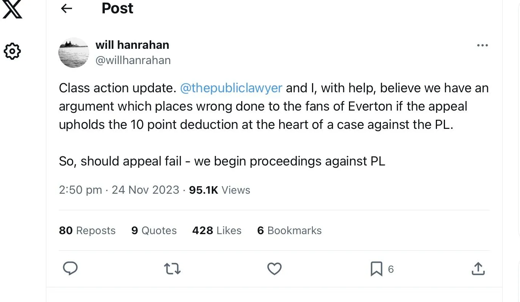Click the 6 Bookmarks count
520x302 pixels.
coord(290,231)
